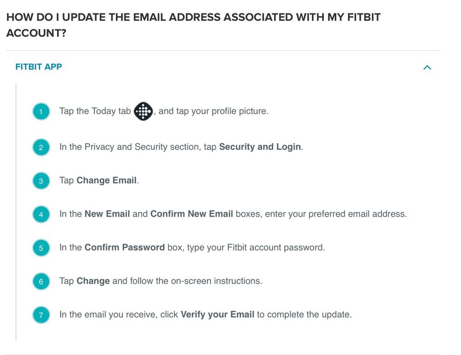Click the Fitbit Today tab icon
Viewport: 461px width, 355px height.
(143, 111)
